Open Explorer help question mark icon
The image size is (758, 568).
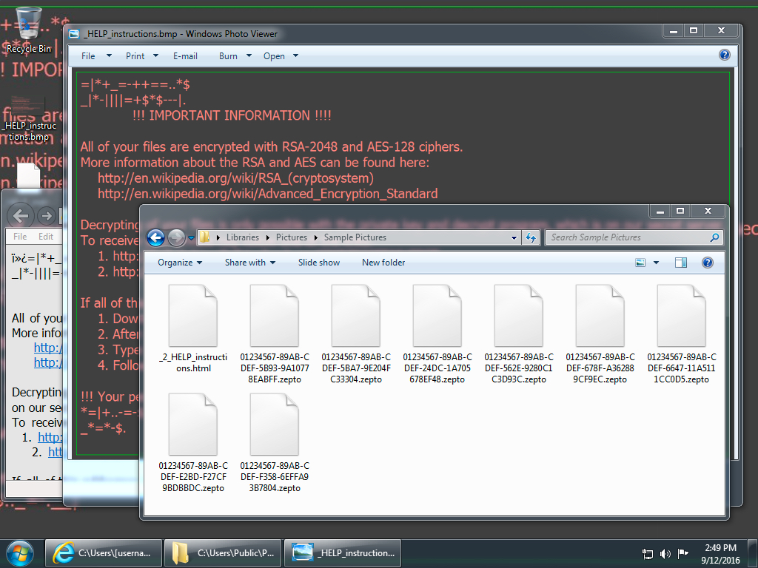click(707, 263)
